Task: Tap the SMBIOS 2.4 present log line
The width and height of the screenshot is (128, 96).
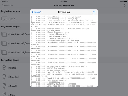Action: tap(49, 68)
